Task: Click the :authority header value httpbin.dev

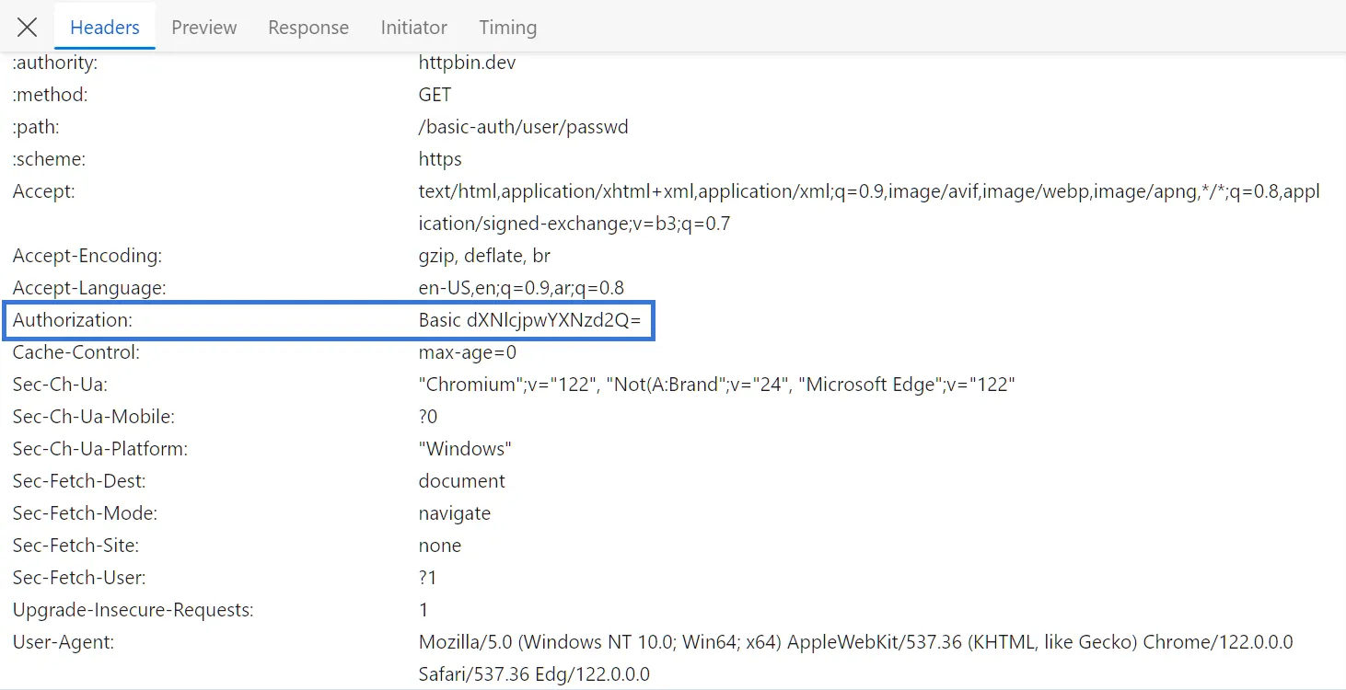Action: point(467,62)
